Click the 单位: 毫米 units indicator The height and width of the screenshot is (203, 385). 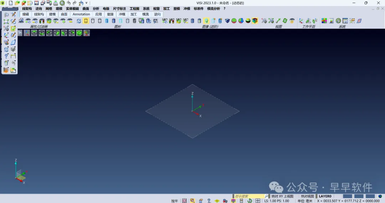click(305, 201)
